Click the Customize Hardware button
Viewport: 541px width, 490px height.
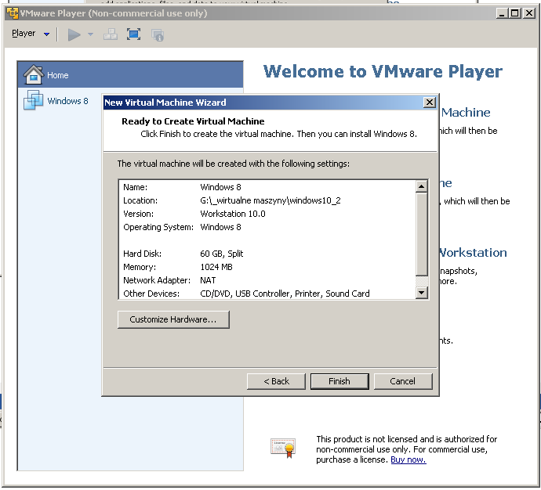click(173, 319)
